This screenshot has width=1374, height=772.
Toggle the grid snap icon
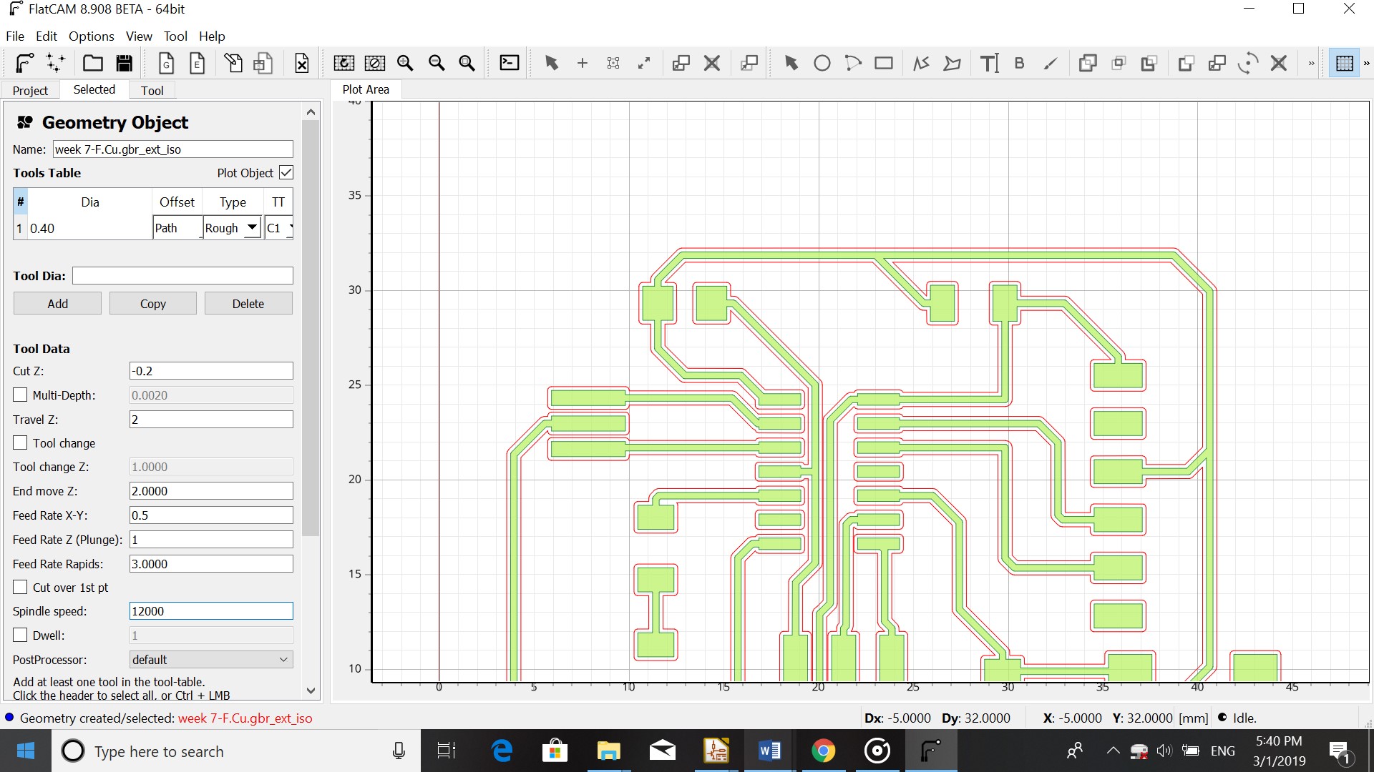tap(1344, 64)
